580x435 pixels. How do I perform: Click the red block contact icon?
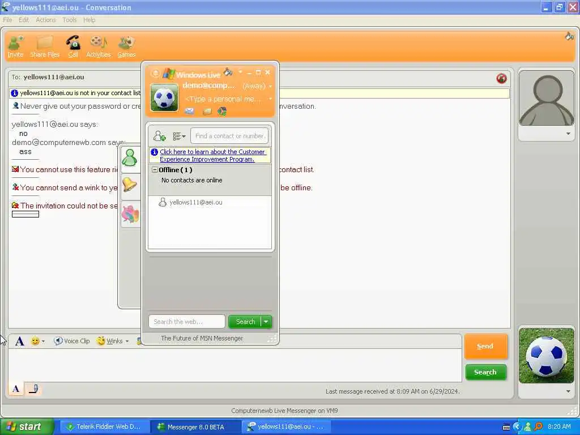coord(501,78)
